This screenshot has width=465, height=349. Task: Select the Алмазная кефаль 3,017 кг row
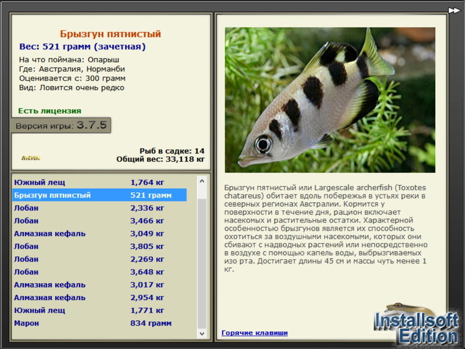coord(99,284)
